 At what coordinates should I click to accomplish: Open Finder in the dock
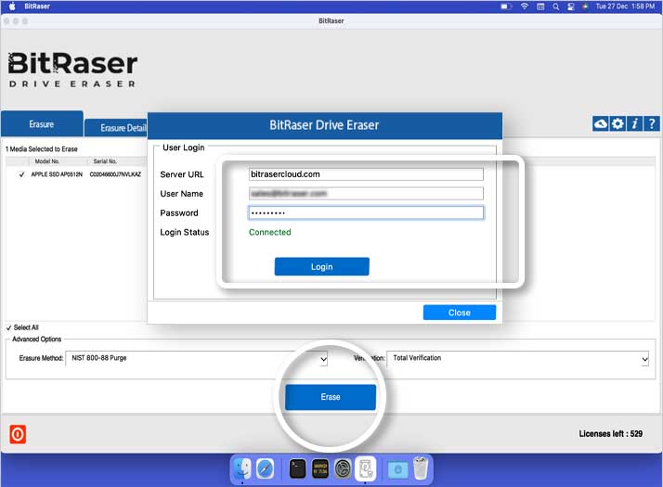[242, 468]
